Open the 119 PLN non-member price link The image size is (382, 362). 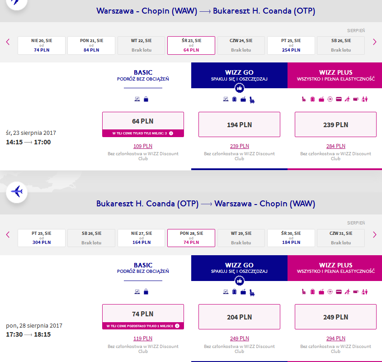tap(143, 338)
